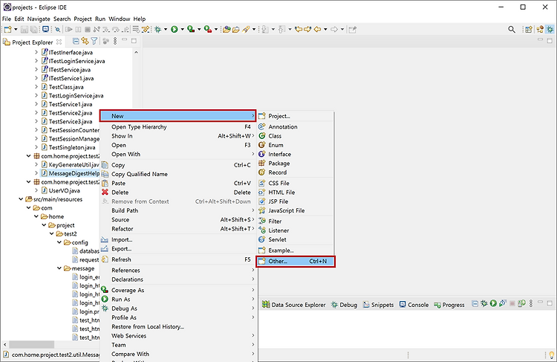The width and height of the screenshot is (557, 362).
Task: Open the Window menu
Action: pyautogui.click(x=120, y=19)
